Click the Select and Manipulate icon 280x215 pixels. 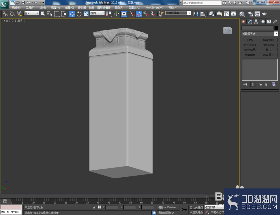coord(116,14)
